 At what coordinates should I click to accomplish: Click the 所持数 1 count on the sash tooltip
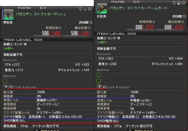(86, 22)
